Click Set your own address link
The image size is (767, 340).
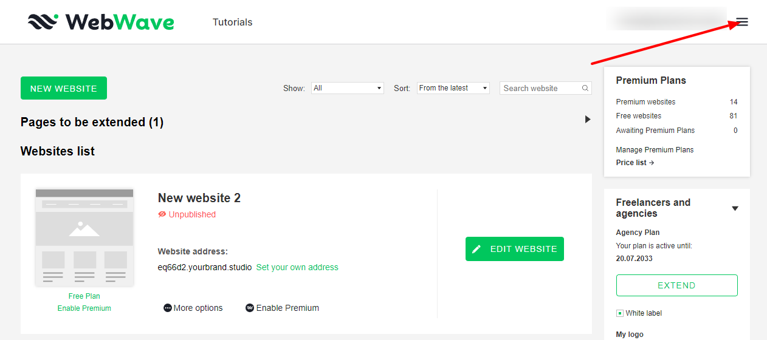click(297, 267)
